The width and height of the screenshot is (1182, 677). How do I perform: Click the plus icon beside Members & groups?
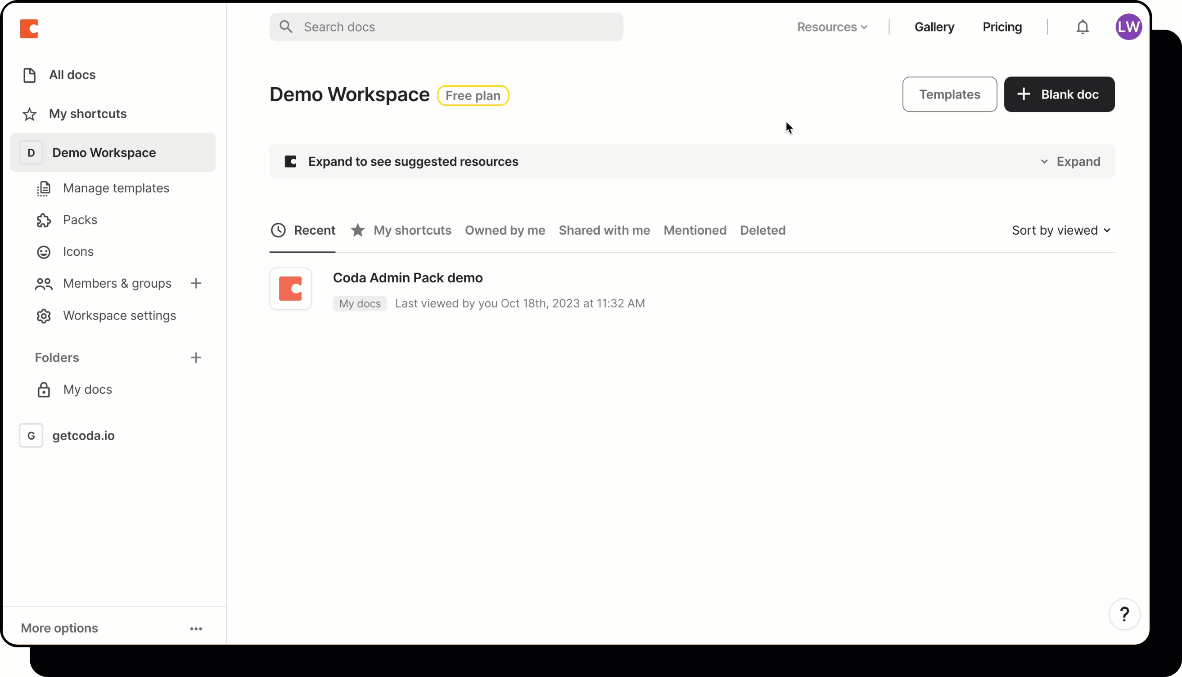tap(196, 283)
